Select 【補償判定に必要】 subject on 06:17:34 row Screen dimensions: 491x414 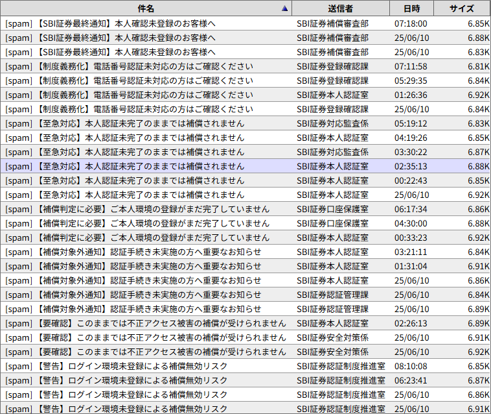click(137, 209)
